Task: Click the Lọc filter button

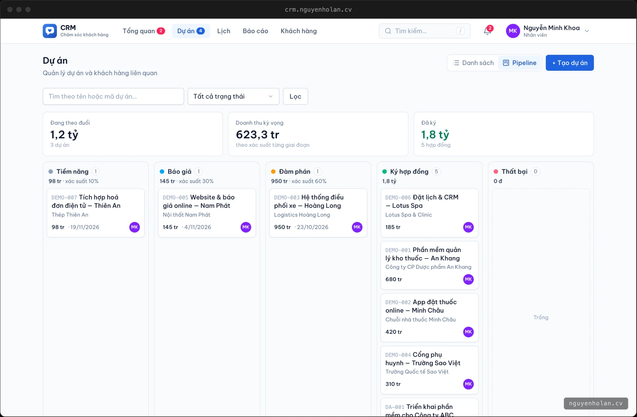Action: [295, 96]
